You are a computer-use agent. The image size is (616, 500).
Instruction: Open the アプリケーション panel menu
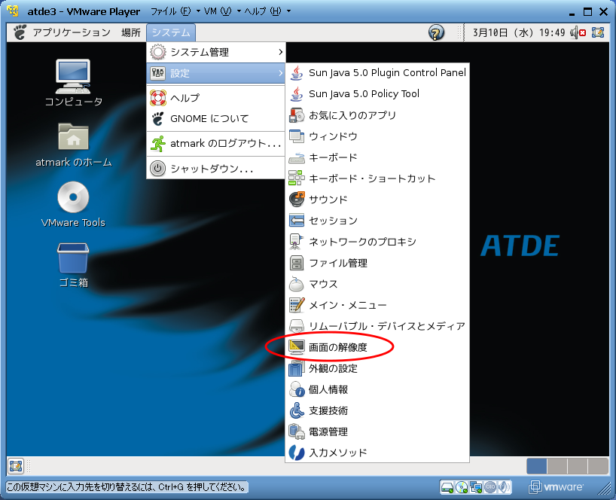point(72,32)
